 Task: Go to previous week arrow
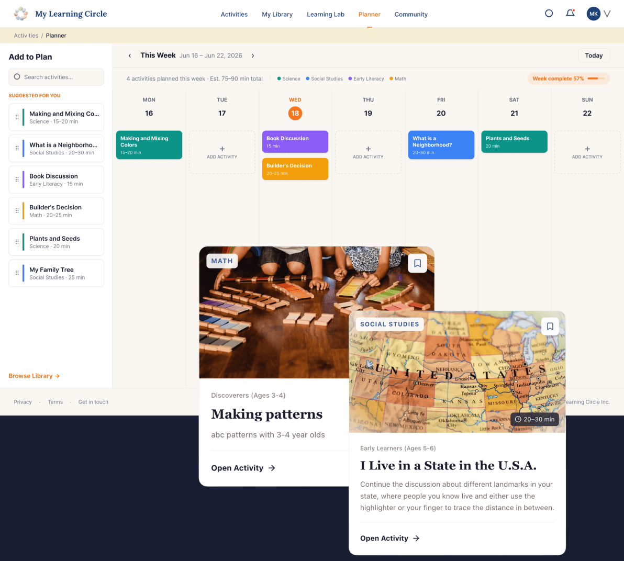tap(130, 55)
